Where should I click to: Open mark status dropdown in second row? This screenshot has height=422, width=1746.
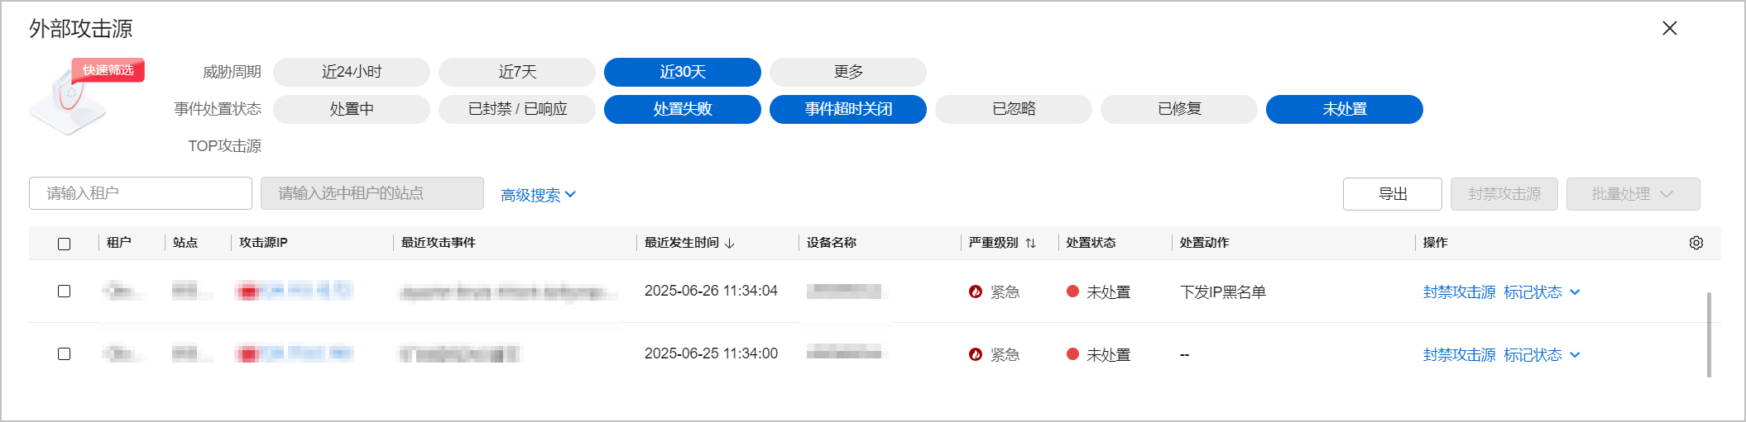coord(1575,355)
